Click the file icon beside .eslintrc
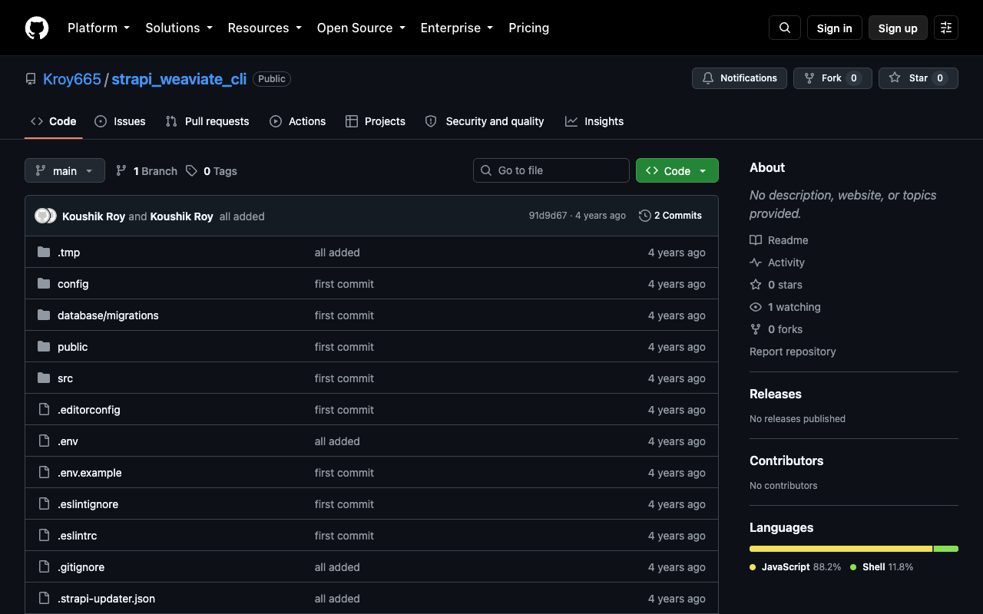 44,536
